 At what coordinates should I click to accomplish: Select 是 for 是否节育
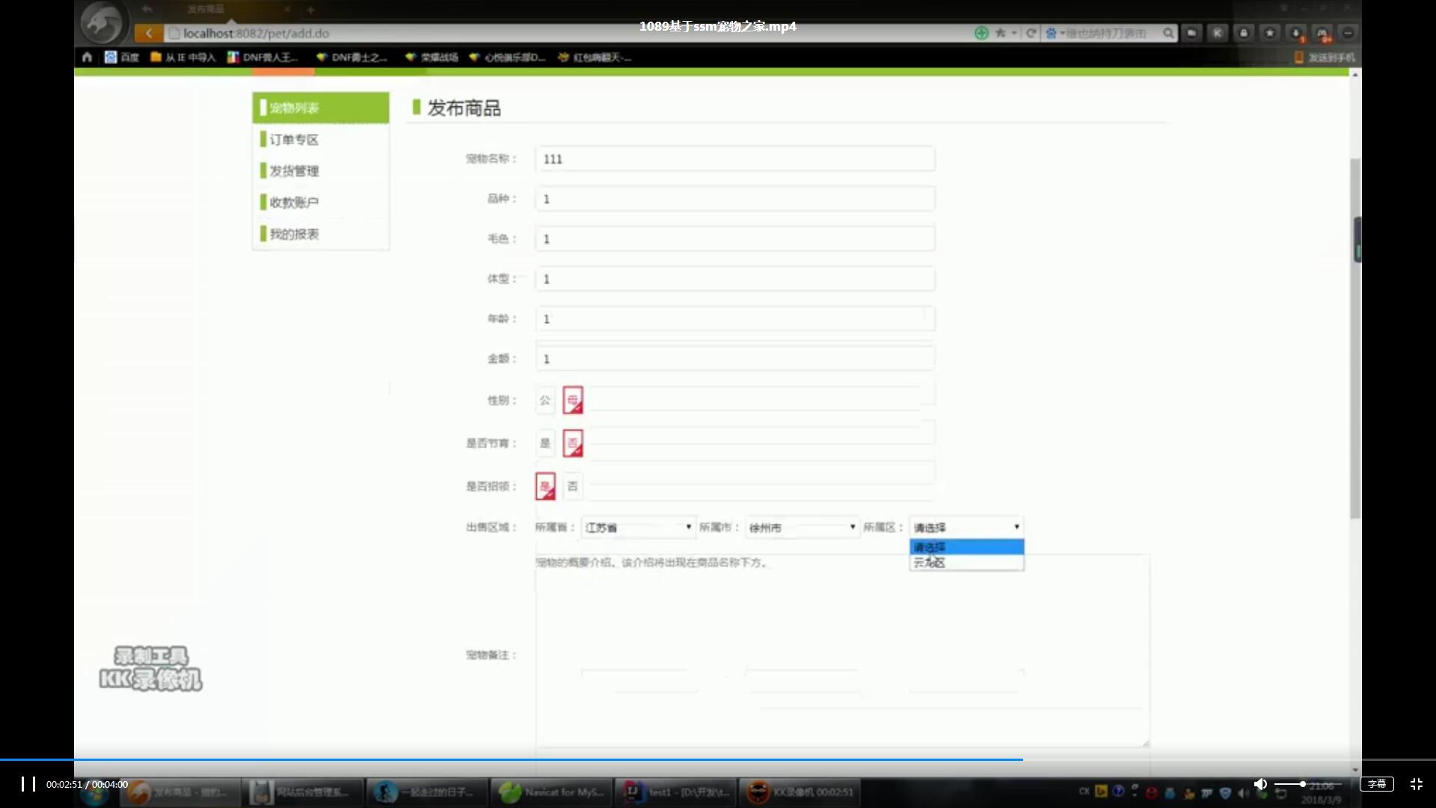pos(545,443)
